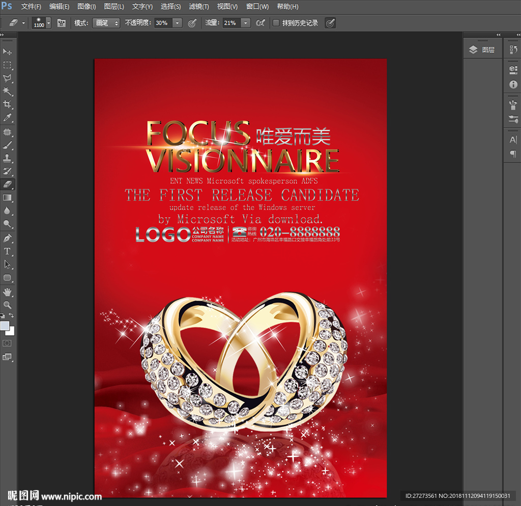Enable the 抹到历史记录 checkbox
This screenshot has width=521, height=506.
pyautogui.click(x=276, y=23)
